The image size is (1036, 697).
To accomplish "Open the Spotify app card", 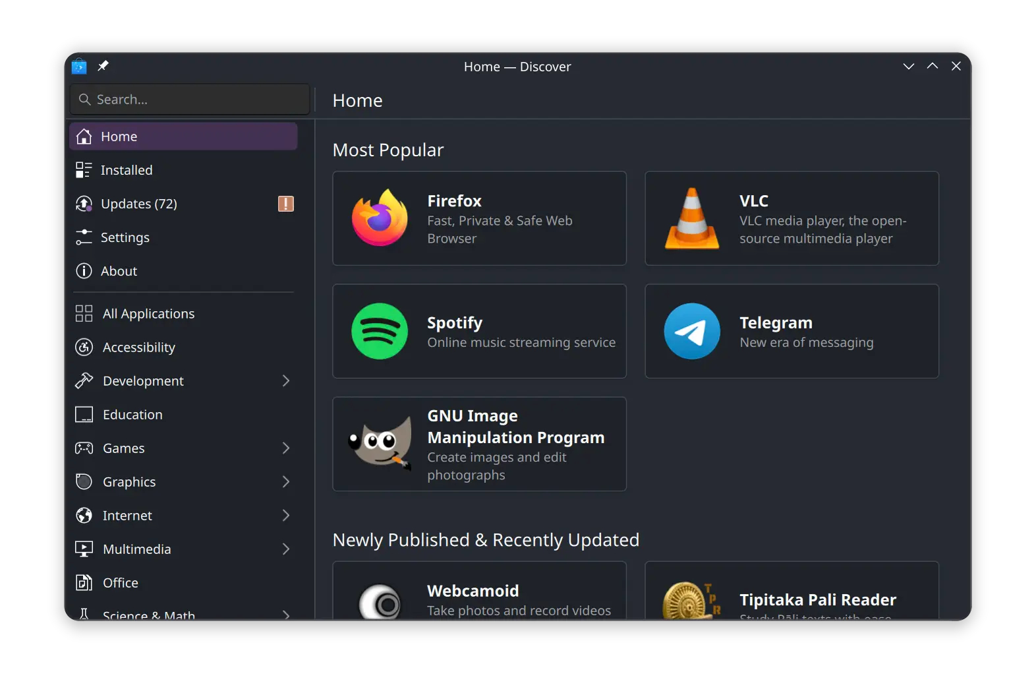I will 479,331.
